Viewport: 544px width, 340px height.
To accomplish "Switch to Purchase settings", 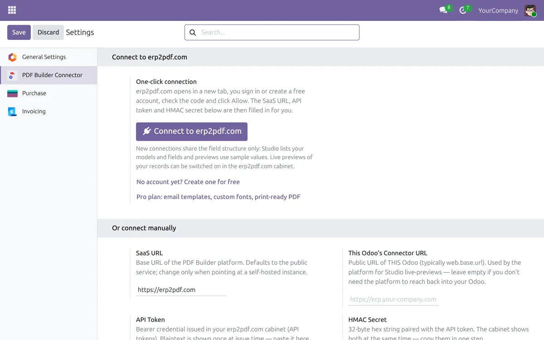I will 49,93.
